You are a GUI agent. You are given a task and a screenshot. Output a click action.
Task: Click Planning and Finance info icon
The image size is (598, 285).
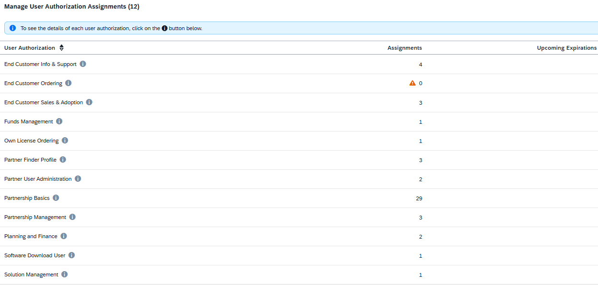[x=64, y=236]
